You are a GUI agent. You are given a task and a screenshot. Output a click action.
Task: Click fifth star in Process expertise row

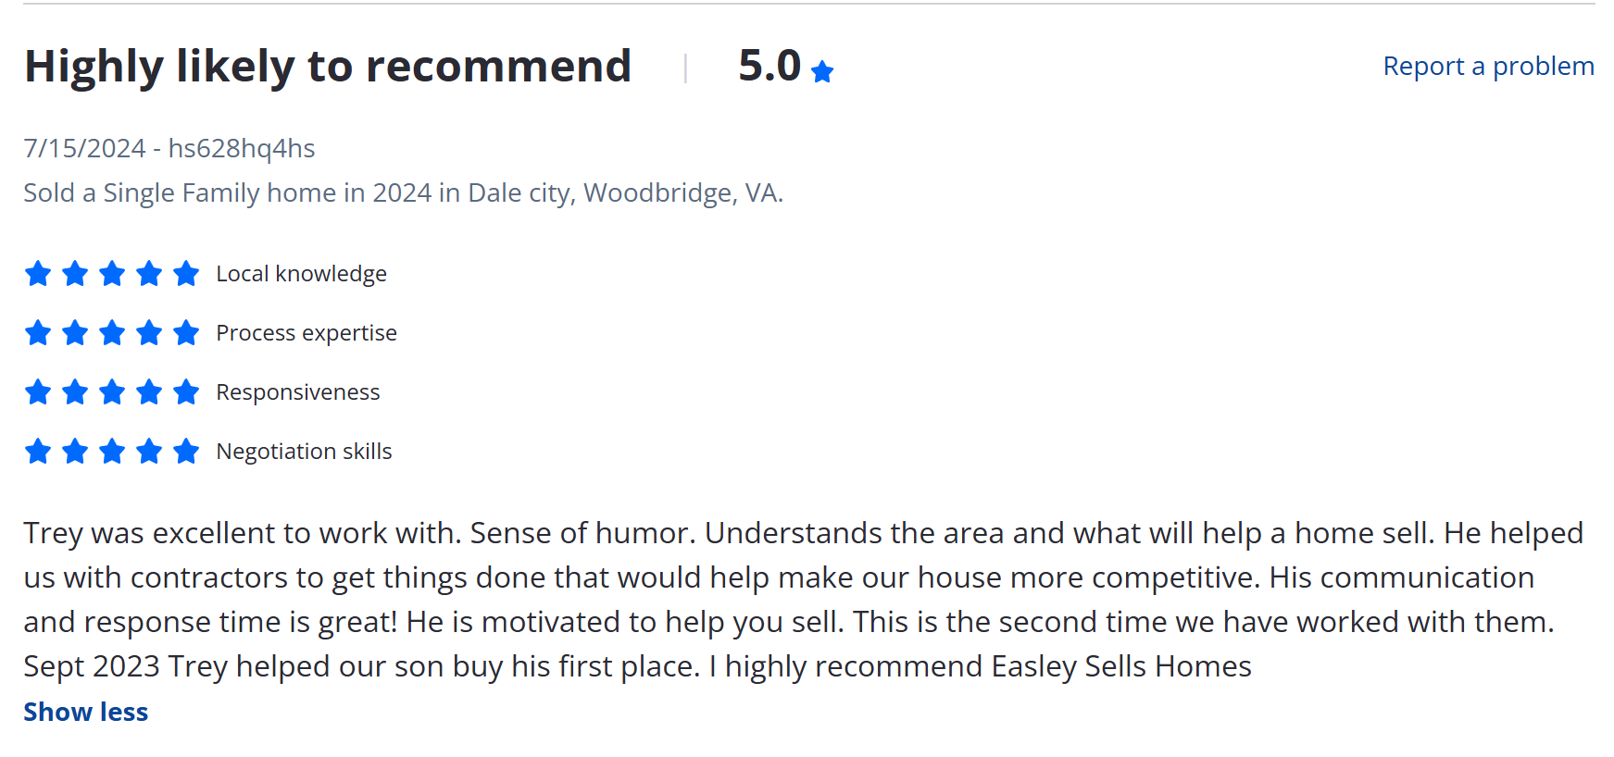click(x=186, y=332)
